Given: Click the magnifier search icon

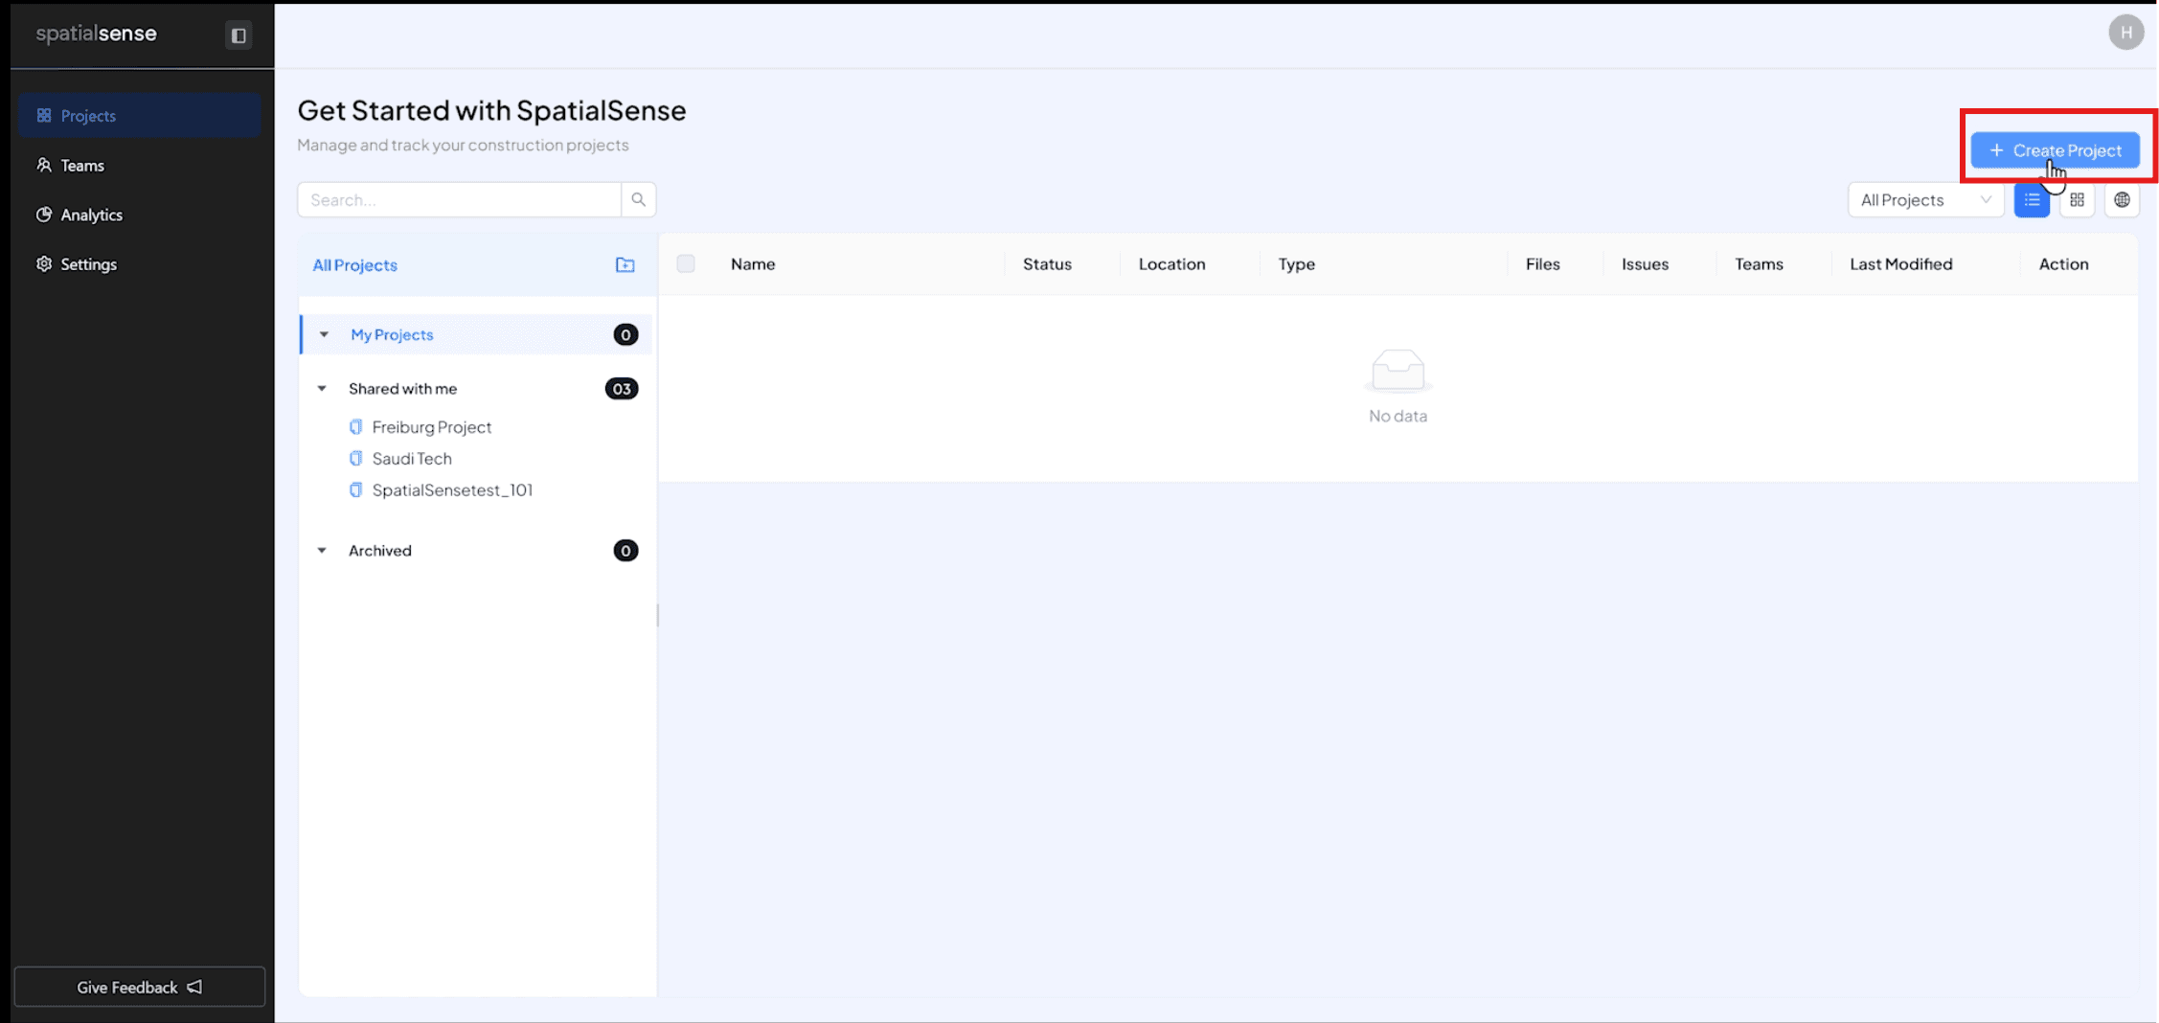Looking at the screenshot, I should tap(638, 200).
